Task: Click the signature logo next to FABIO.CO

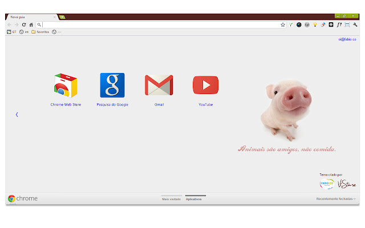Action: point(347,184)
